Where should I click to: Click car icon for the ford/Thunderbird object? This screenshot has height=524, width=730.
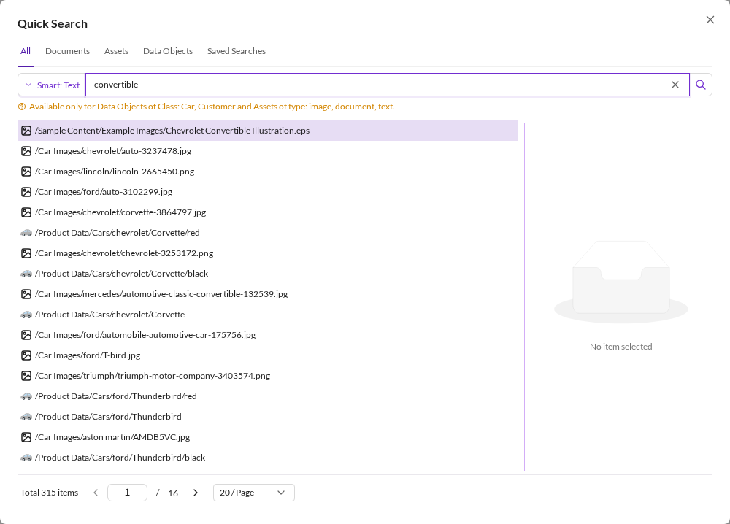pos(26,417)
